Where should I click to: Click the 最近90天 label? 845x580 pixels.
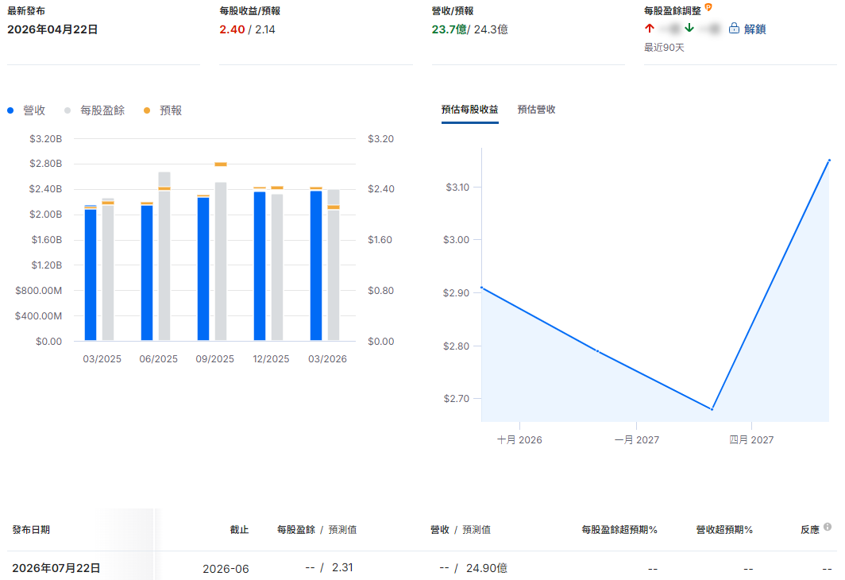[x=664, y=48]
